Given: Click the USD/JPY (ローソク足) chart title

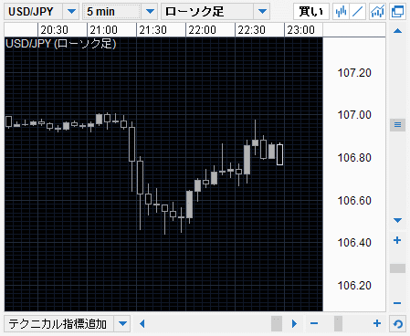Looking at the screenshot, I should coord(60,44).
